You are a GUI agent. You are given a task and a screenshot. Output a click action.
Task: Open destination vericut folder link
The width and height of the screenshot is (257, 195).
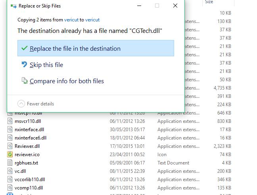coord(92,20)
